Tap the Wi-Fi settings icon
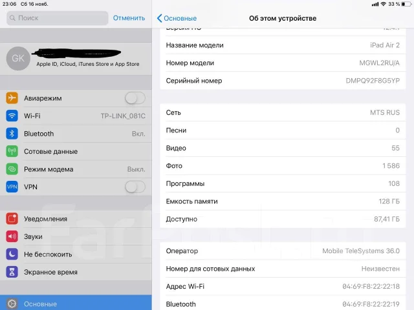The height and width of the screenshot is (310, 414). (x=12, y=116)
